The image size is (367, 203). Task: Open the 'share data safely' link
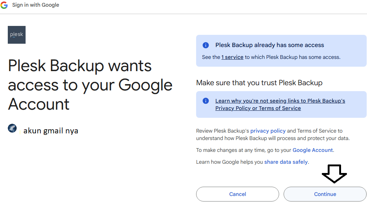point(286,162)
